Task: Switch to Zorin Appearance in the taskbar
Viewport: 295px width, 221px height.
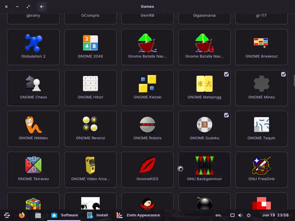Action: pos(138,215)
